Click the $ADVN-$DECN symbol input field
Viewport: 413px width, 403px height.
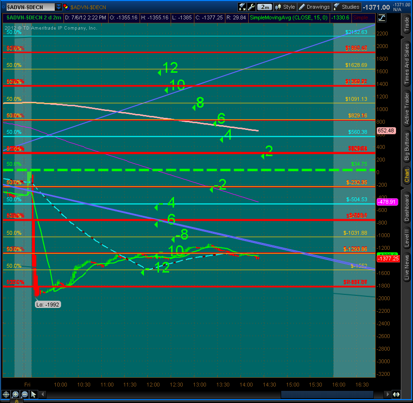click(30, 7)
